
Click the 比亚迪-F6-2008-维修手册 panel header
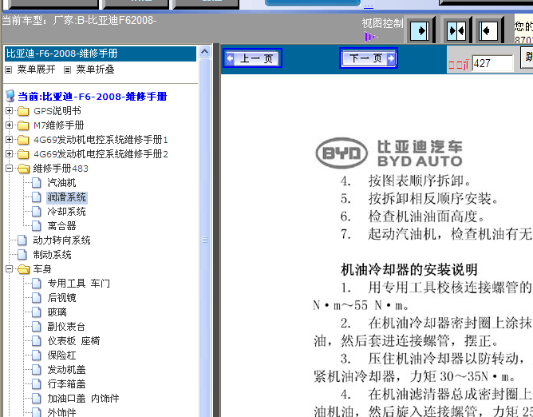pos(101,54)
